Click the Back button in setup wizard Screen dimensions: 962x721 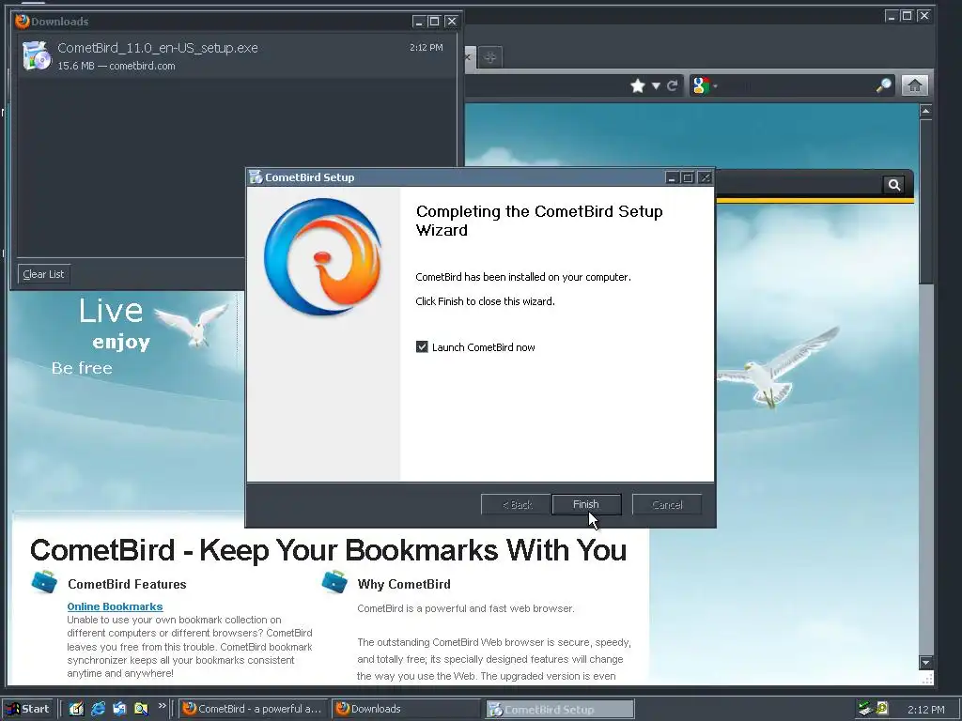tap(517, 504)
